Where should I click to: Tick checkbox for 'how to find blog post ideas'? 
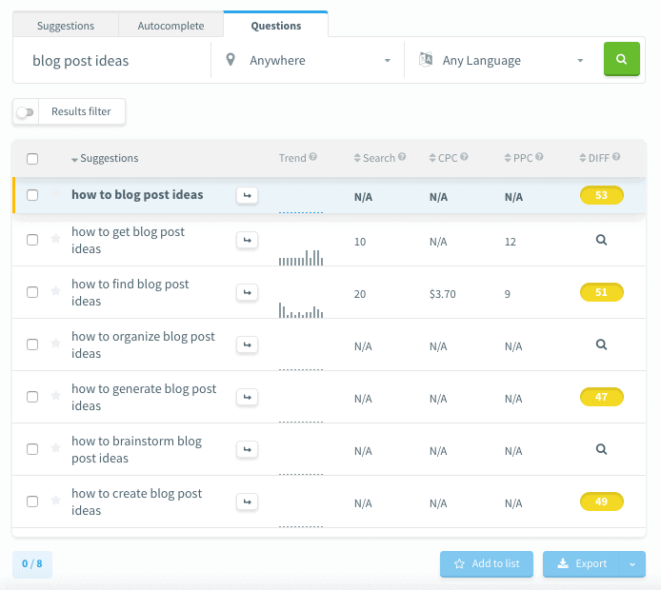32,292
